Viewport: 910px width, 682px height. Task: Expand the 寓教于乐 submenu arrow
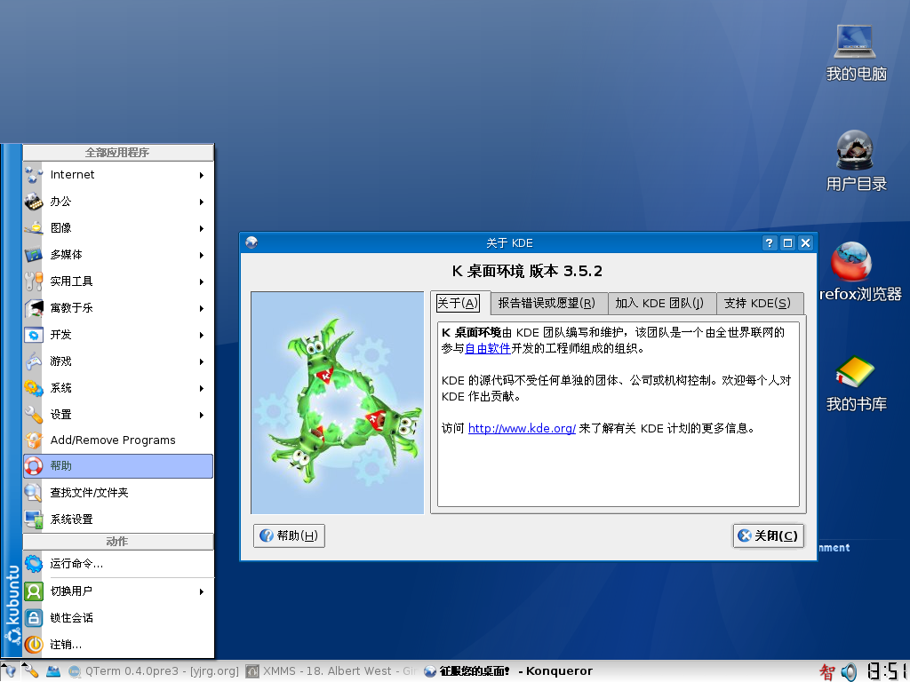coord(202,308)
